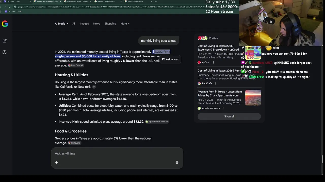The image size is (325, 182).
Task: Switch to spain malaga festival browser tab
Action: point(77,2)
